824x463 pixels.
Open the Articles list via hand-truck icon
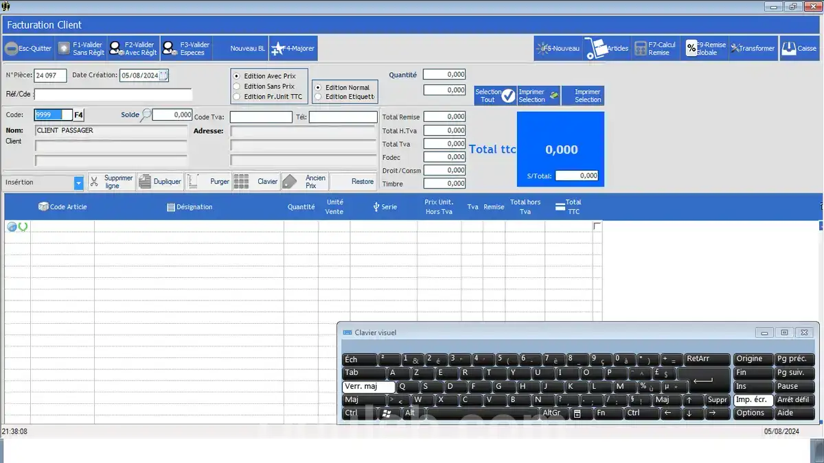tap(595, 48)
